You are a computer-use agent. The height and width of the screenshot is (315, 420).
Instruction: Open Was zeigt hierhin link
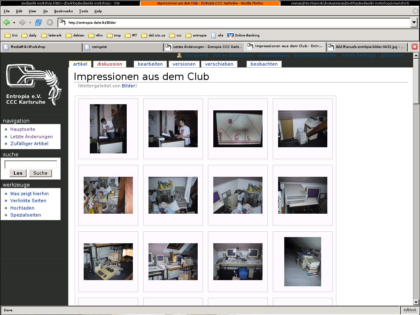coord(30,194)
